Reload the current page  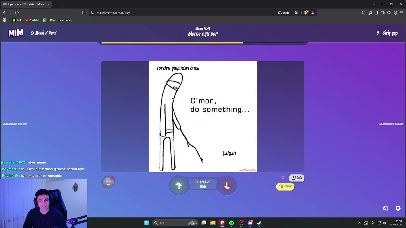[x=17, y=13]
